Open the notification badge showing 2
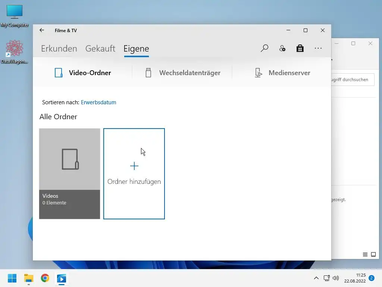382x287 pixels. (372, 278)
